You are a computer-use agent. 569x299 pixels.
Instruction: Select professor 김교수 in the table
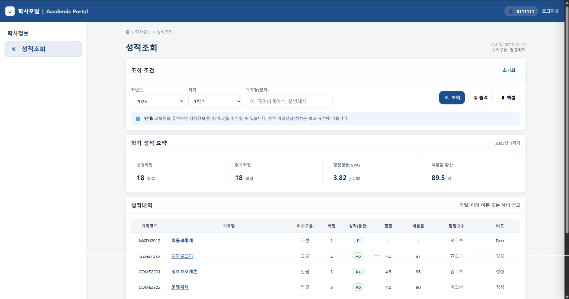point(456,272)
